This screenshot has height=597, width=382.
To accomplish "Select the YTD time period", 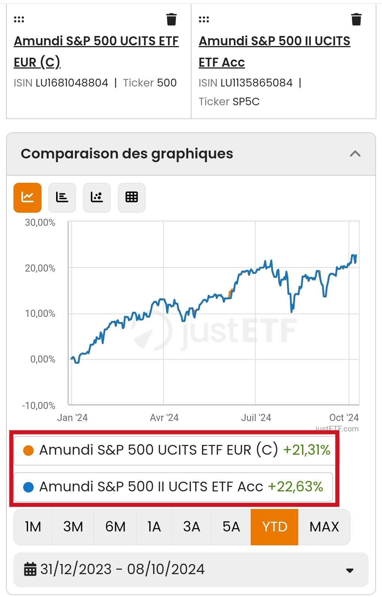I will click(x=275, y=527).
